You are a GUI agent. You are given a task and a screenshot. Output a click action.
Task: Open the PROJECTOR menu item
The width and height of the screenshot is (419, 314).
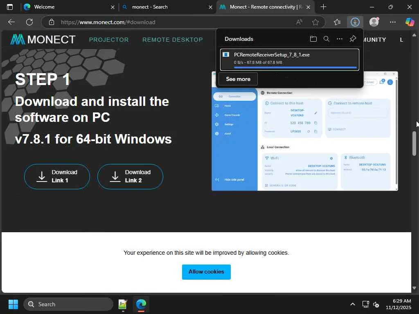click(109, 40)
